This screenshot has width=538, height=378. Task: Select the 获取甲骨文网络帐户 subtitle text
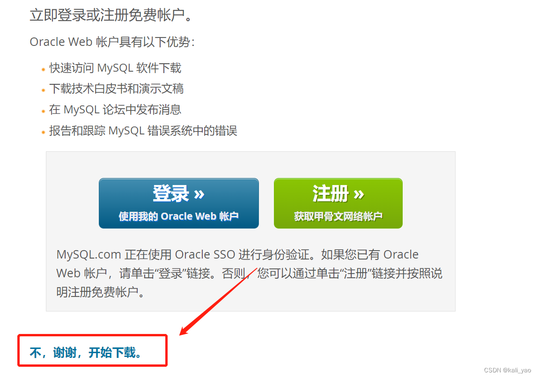pos(338,216)
